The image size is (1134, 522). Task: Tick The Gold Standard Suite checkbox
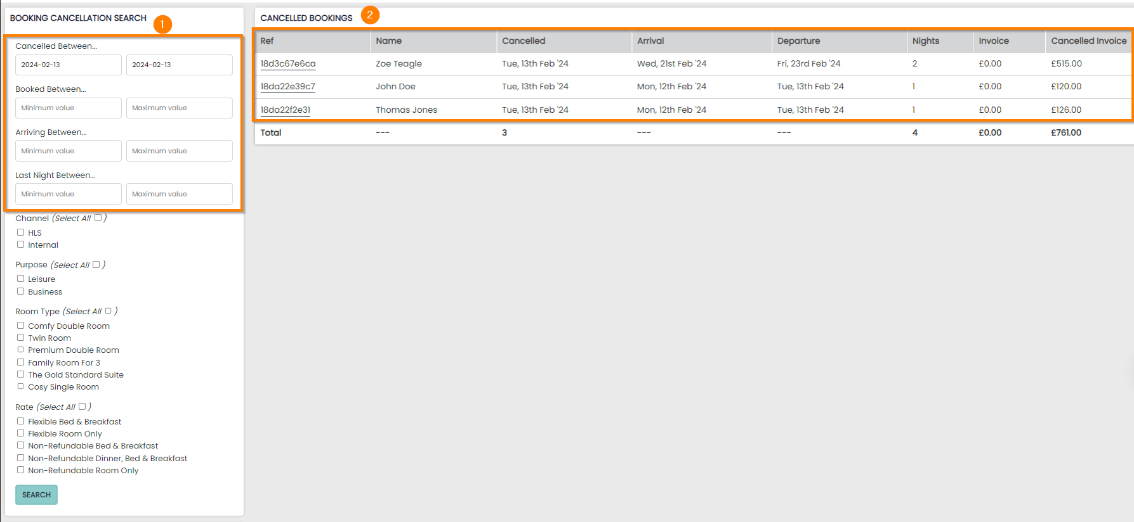click(21, 374)
